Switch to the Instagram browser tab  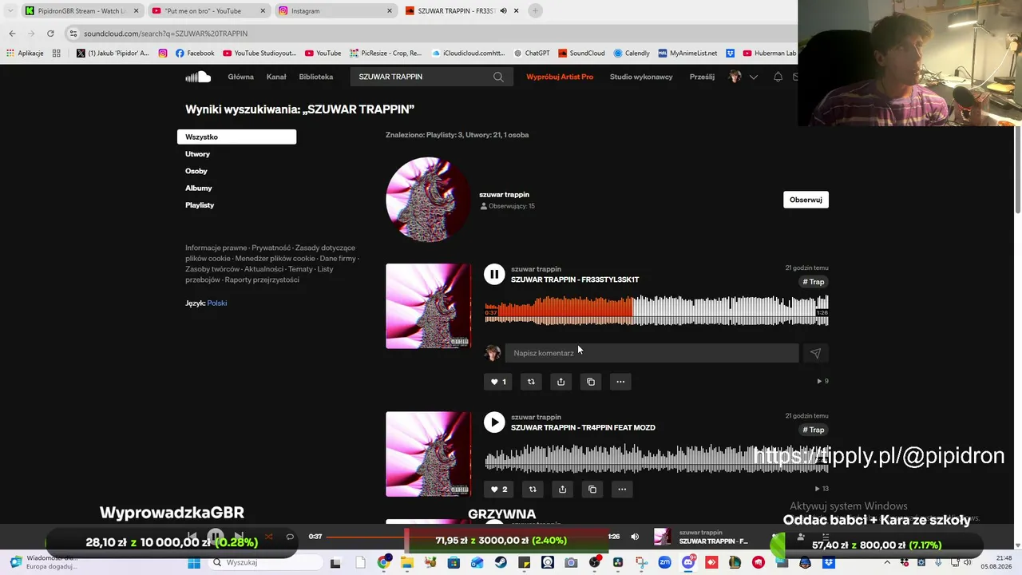(335, 11)
